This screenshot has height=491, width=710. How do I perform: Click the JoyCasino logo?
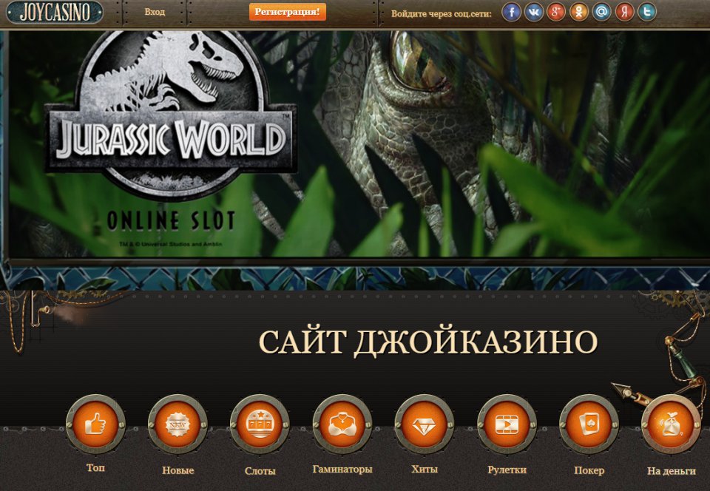pos(54,12)
